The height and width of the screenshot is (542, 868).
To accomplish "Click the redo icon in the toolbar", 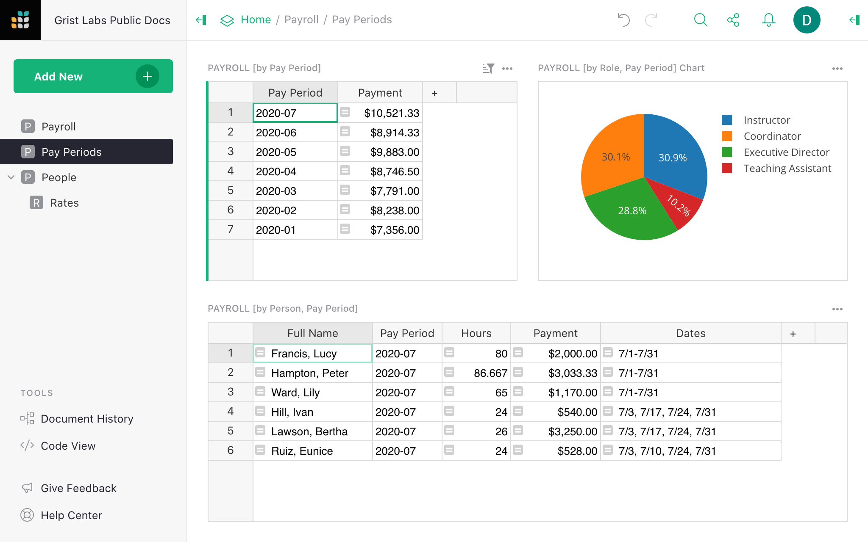I will (652, 20).
